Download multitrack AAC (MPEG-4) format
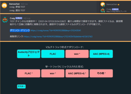 click(x=101, y=54)
